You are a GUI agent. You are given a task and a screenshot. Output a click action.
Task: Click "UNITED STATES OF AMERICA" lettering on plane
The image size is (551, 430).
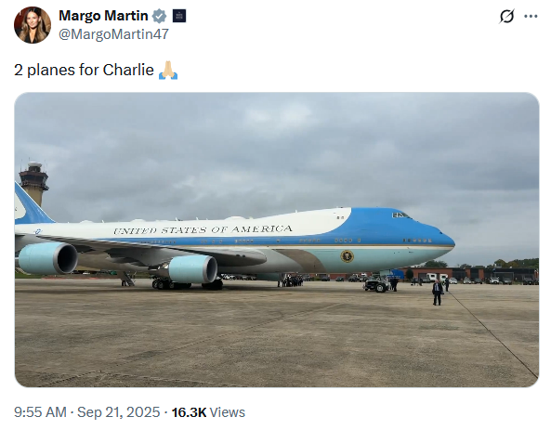pyautogui.click(x=203, y=229)
